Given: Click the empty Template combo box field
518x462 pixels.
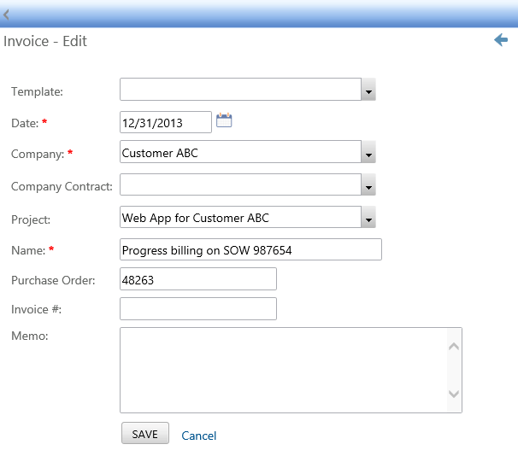Looking at the screenshot, I should 240,90.
